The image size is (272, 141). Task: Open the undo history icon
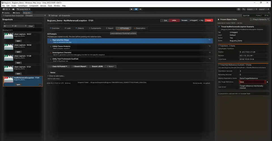pyautogui.click(x=239, y=9)
